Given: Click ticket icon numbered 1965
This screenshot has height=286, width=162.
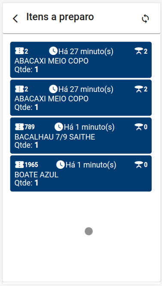Looking at the screenshot, I should [x=19, y=165].
